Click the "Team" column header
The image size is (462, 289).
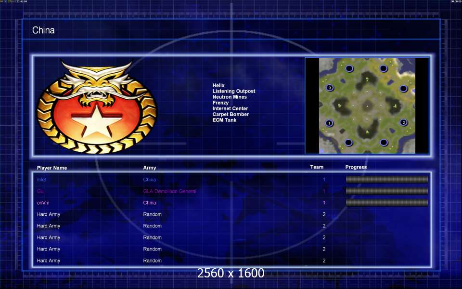pyautogui.click(x=317, y=167)
